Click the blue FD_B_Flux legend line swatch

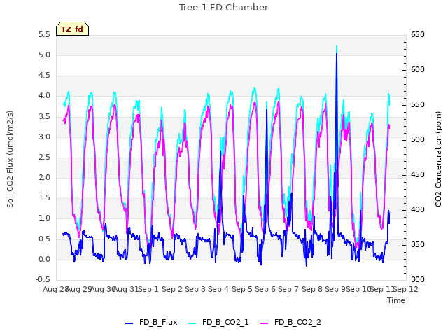pos(129,323)
